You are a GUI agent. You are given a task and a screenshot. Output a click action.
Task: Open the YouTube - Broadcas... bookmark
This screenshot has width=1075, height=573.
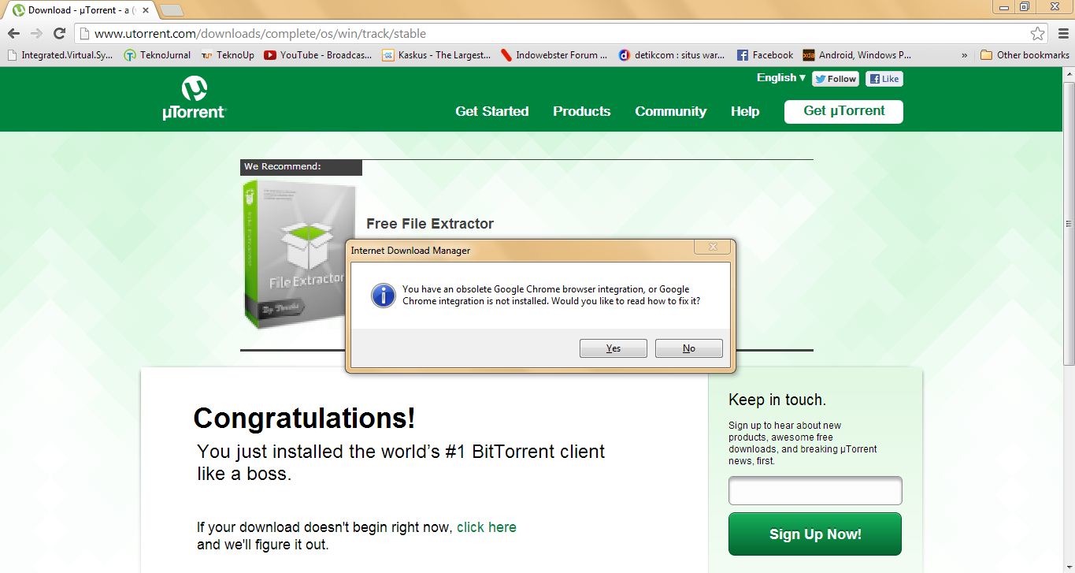click(x=318, y=55)
